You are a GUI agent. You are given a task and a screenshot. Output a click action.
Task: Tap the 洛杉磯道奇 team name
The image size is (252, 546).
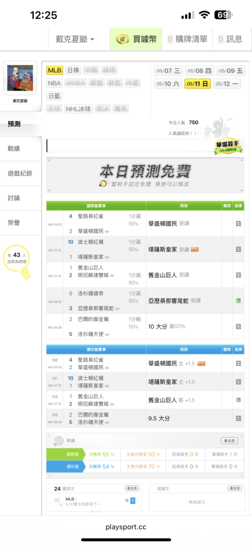tap(91, 293)
